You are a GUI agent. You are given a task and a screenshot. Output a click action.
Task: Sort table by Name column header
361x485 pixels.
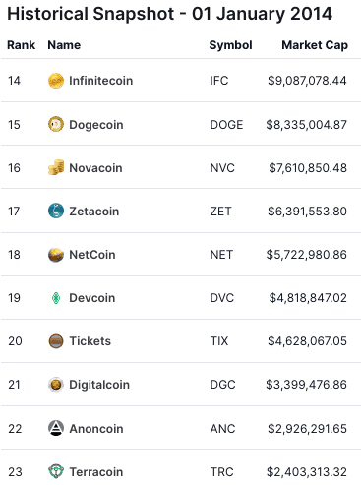point(64,45)
